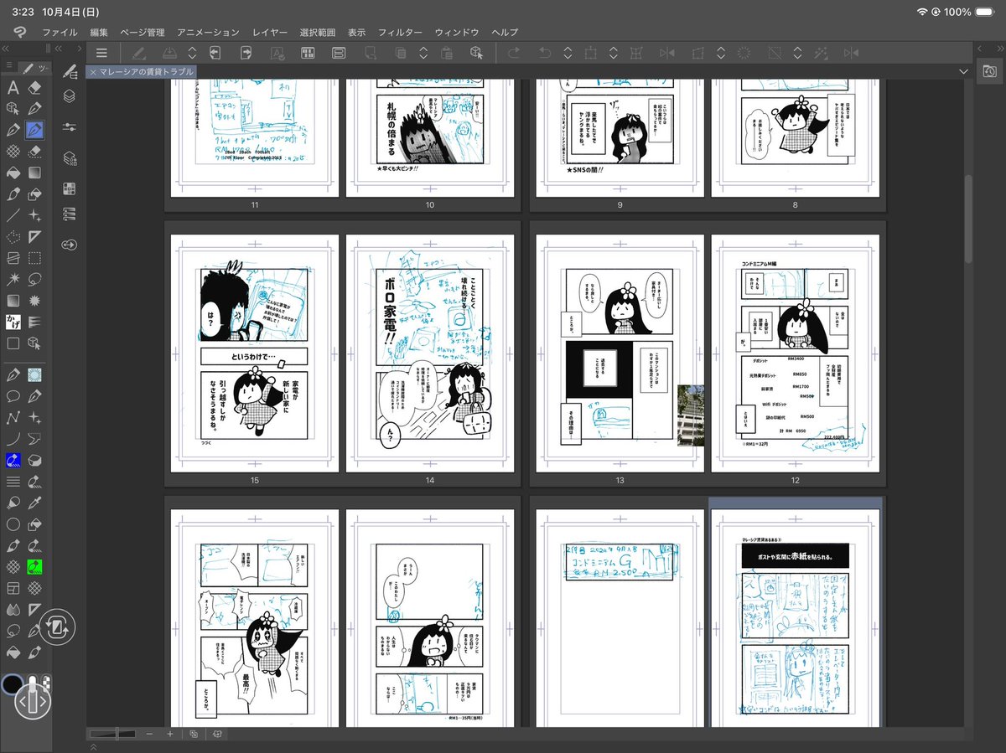This screenshot has height=753, width=1006.
Task: Select the page 12 thumbnail
Action: click(795, 353)
